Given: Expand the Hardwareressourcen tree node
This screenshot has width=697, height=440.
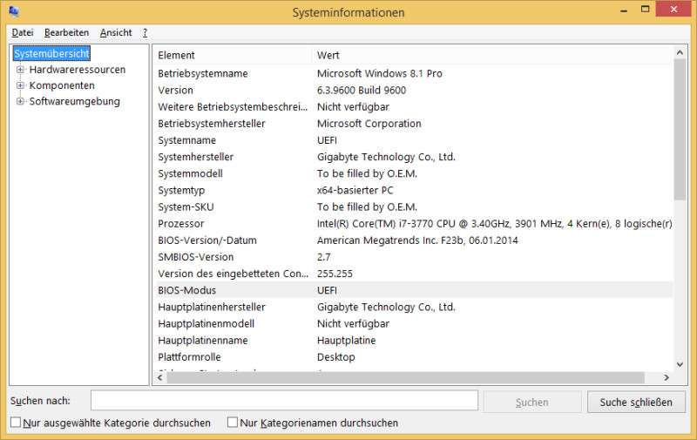Looking at the screenshot, I should [20, 70].
